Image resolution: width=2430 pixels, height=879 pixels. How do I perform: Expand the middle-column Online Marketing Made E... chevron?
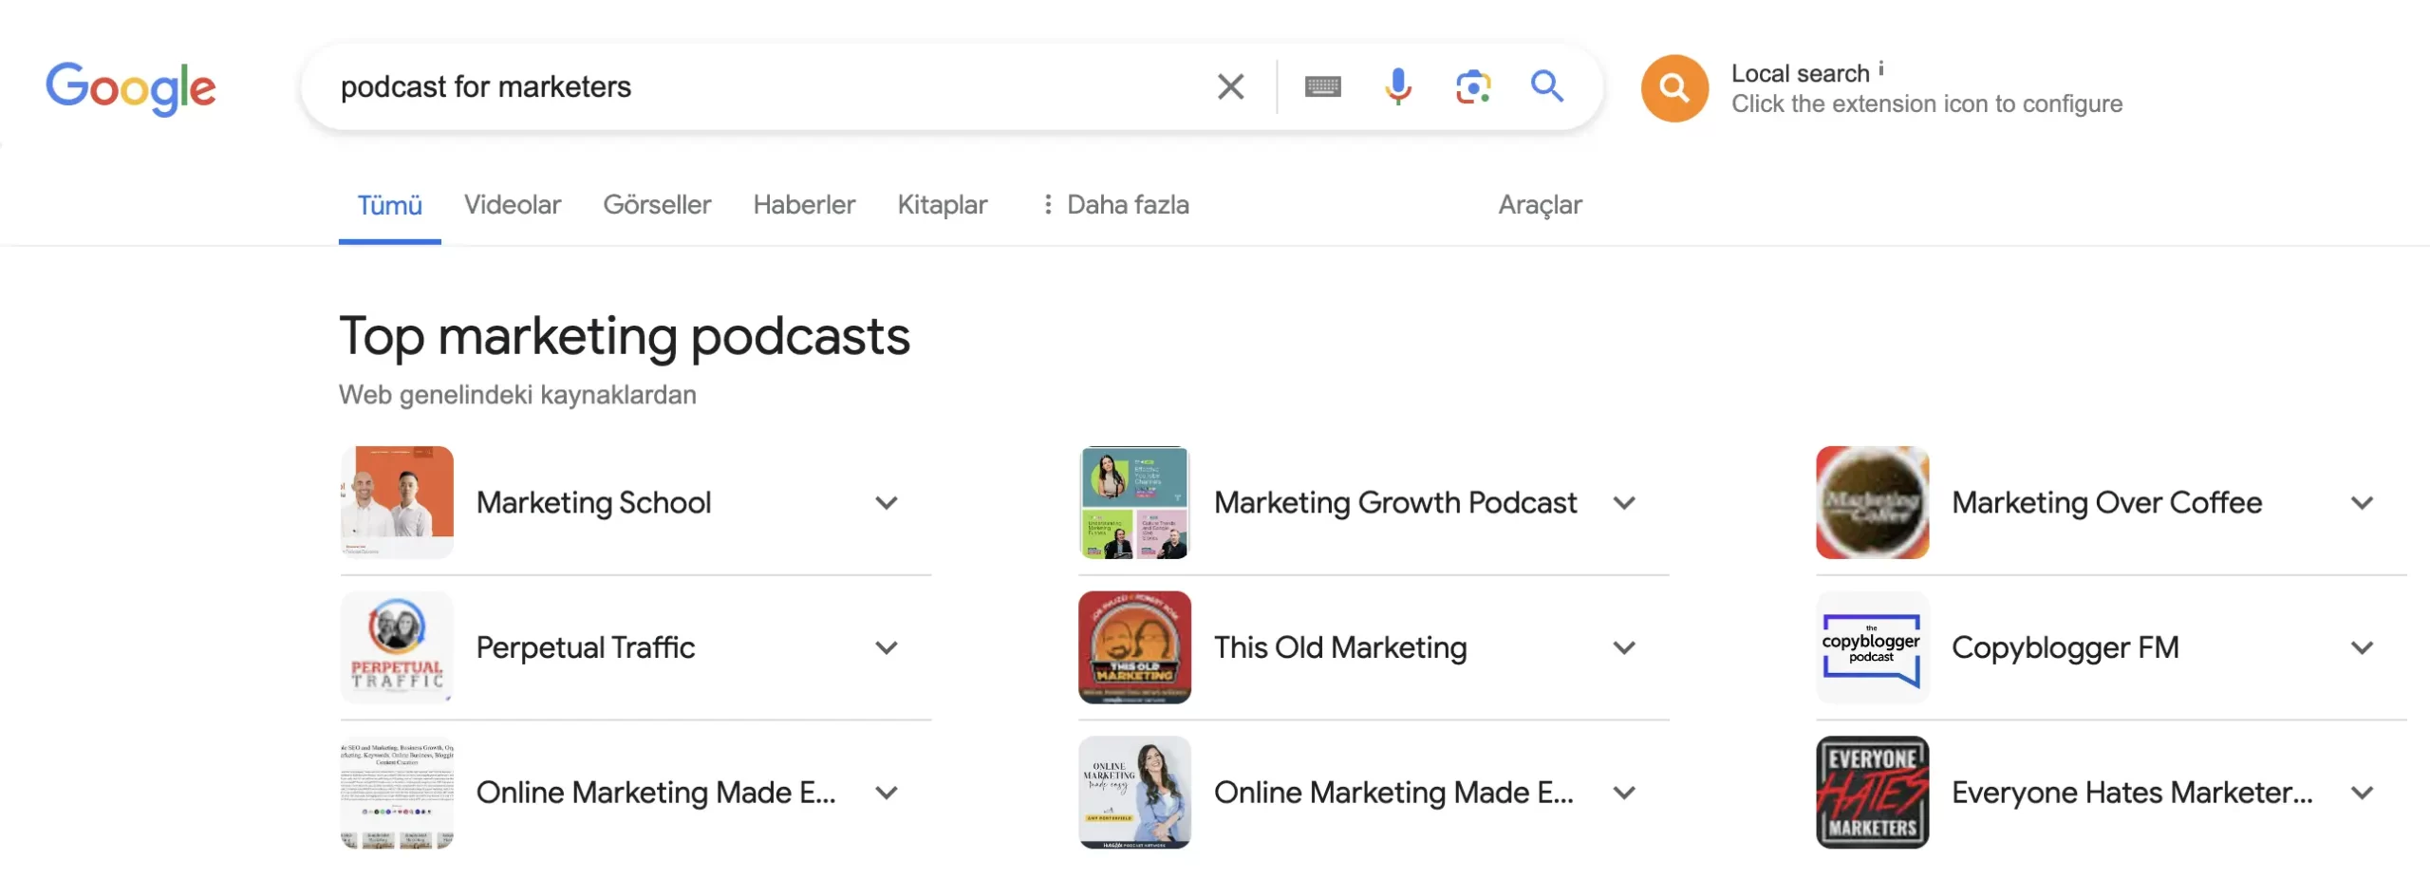click(1624, 794)
